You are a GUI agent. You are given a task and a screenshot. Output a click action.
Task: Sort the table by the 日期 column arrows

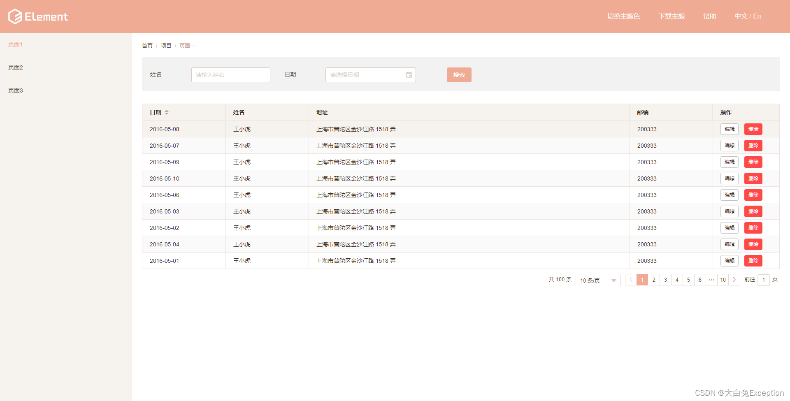click(x=167, y=112)
